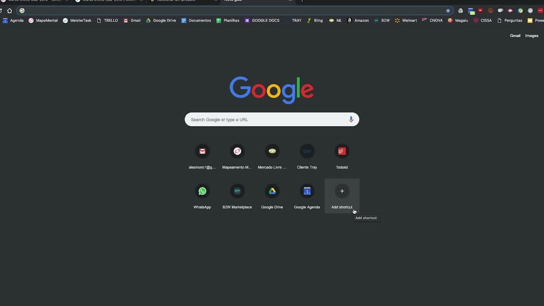The width and height of the screenshot is (544, 306).
Task: Open the TRELLO bookmark
Action: (x=107, y=20)
